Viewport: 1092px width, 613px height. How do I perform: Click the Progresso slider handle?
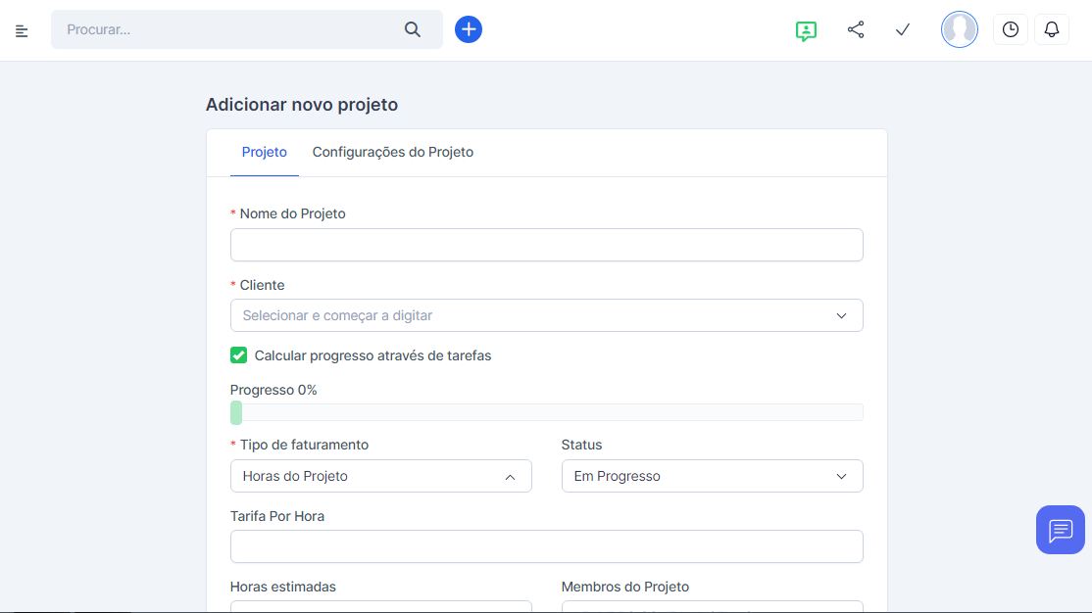(236, 412)
